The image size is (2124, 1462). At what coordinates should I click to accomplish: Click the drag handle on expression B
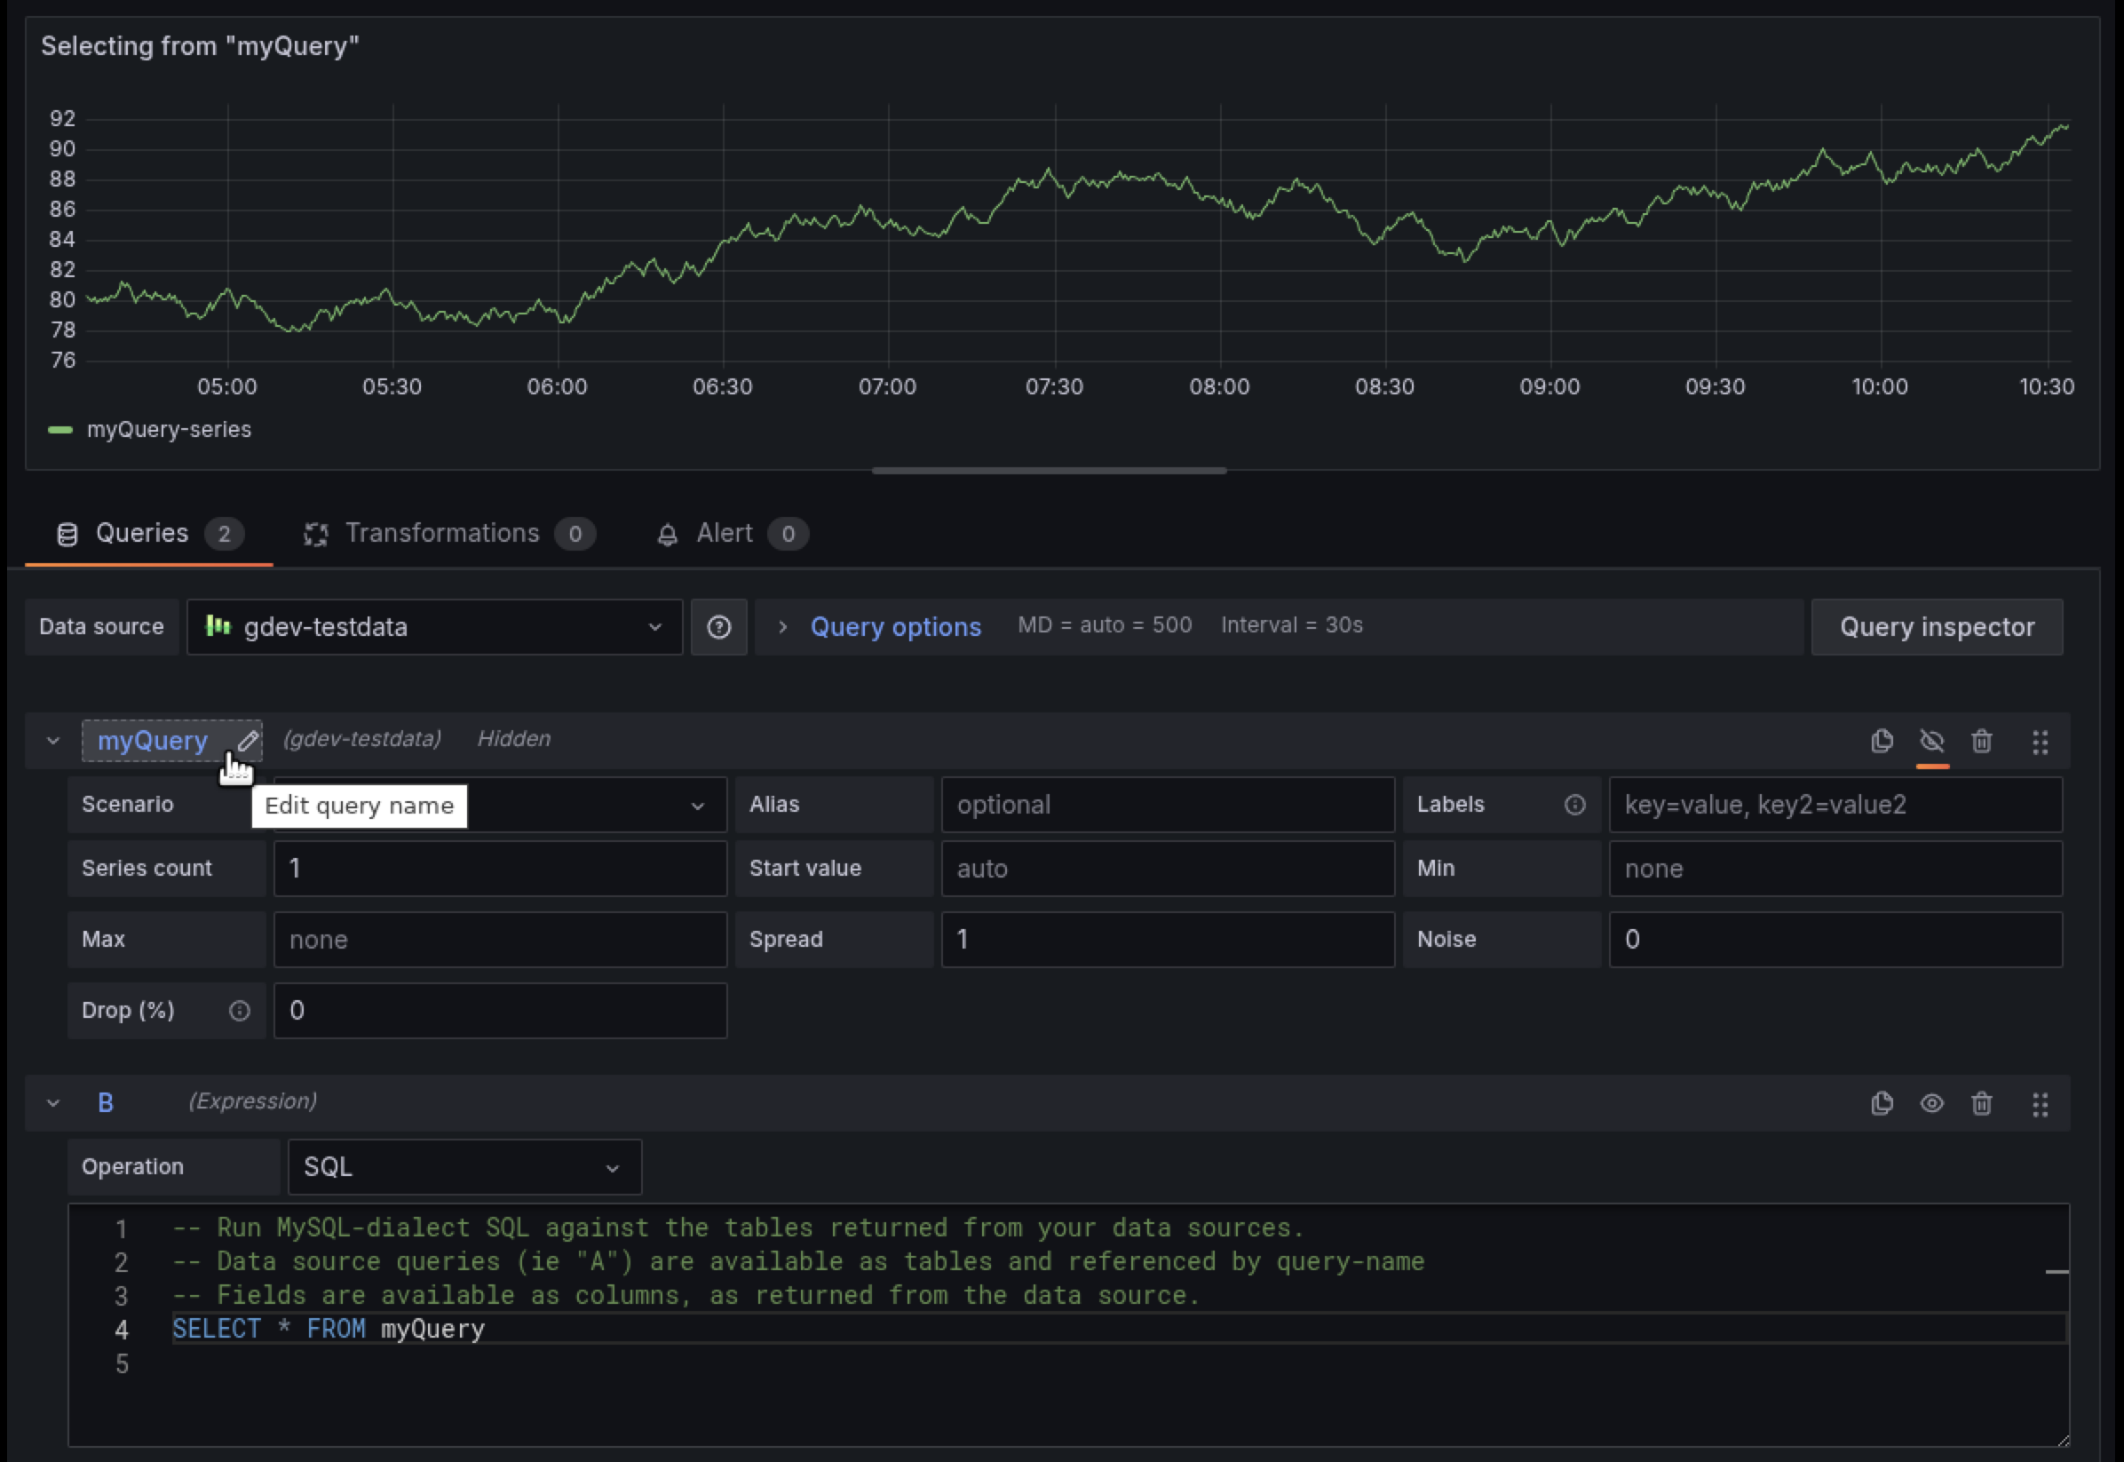pyautogui.click(x=2040, y=1104)
